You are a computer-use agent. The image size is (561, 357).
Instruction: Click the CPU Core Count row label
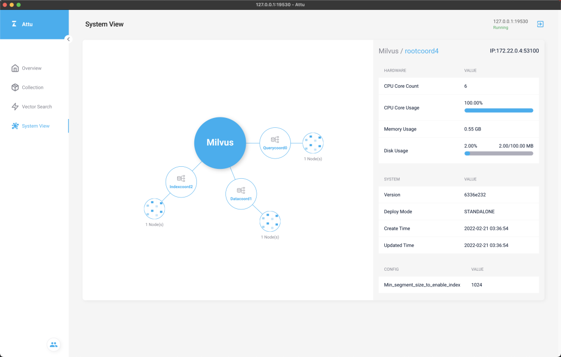pyautogui.click(x=401, y=86)
